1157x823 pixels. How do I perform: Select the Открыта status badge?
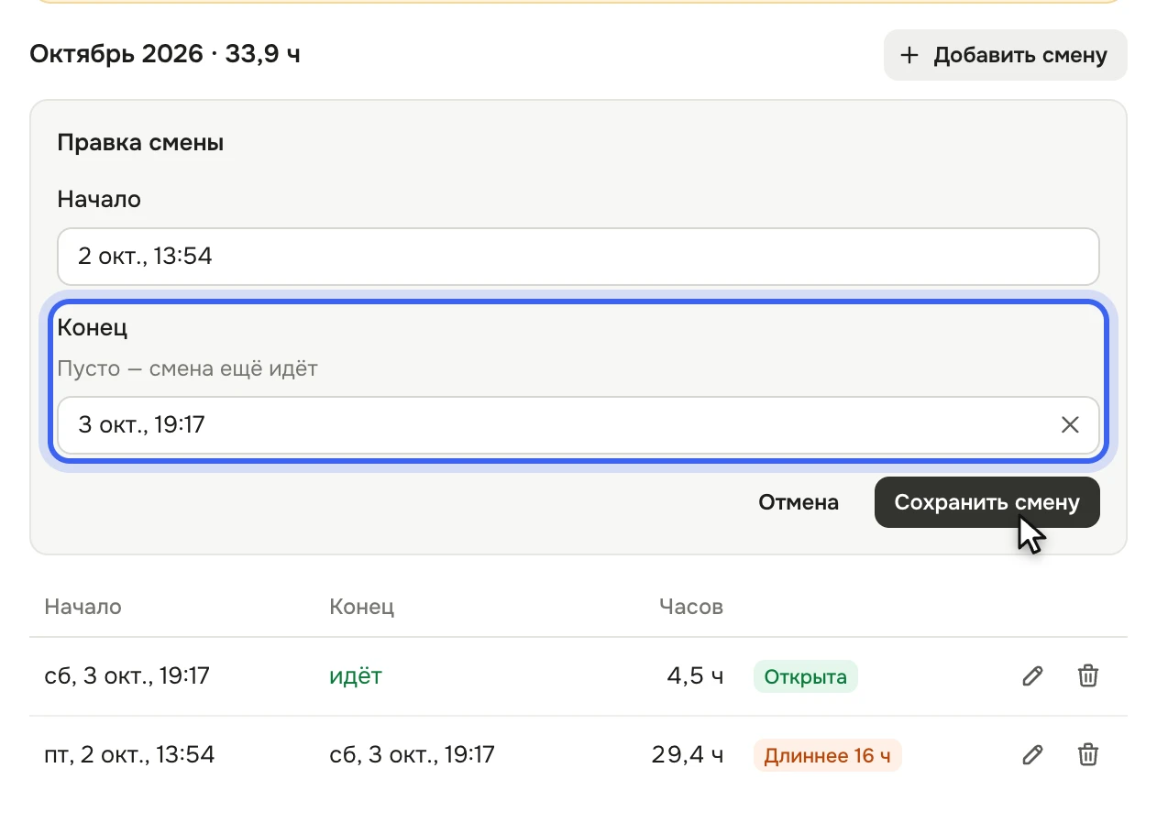(x=805, y=676)
